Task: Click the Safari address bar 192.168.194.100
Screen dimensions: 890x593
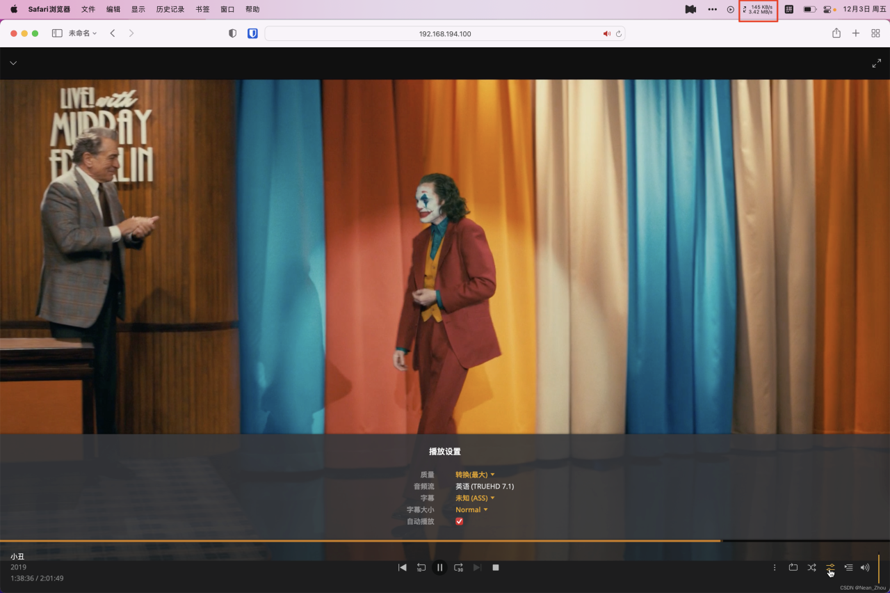Action: click(x=445, y=33)
